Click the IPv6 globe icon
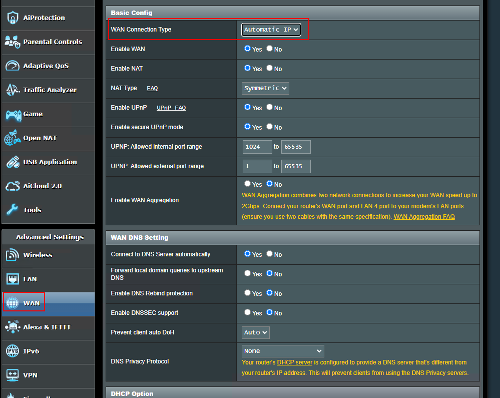 pos(13,351)
